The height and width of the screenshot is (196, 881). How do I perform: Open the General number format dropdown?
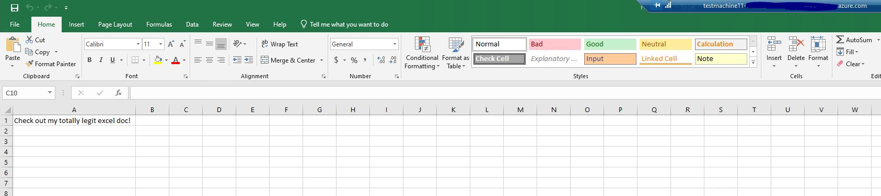395,44
